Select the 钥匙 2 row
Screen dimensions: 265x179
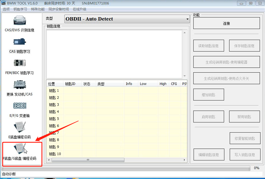[x=117, y=98]
